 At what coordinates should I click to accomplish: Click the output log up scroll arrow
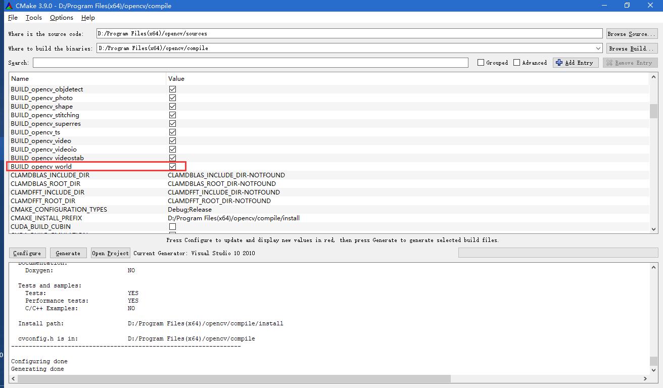click(x=654, y=267)
